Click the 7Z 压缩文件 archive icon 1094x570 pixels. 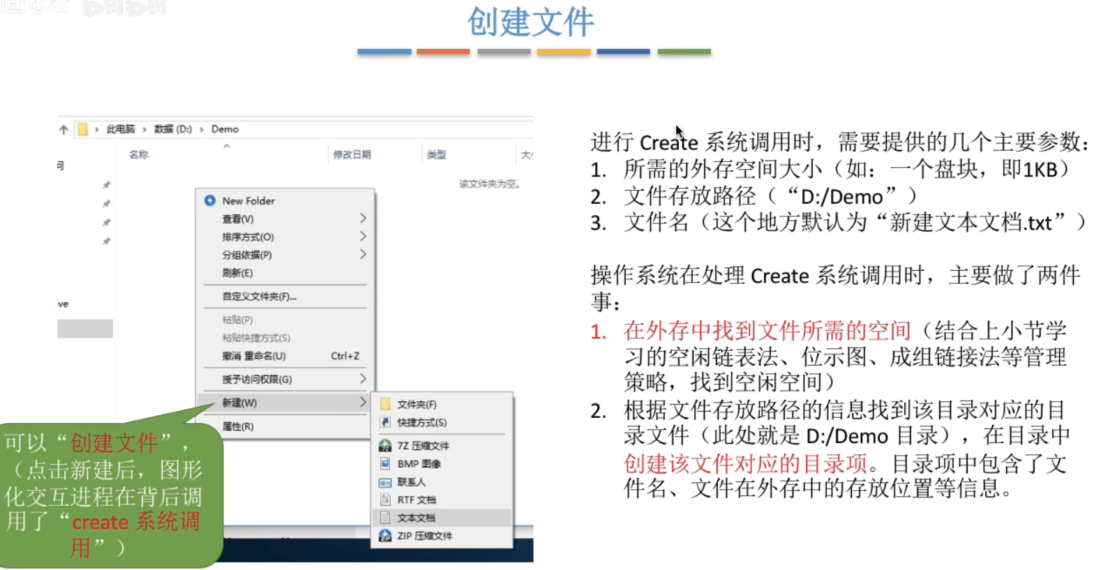[385, 446]
